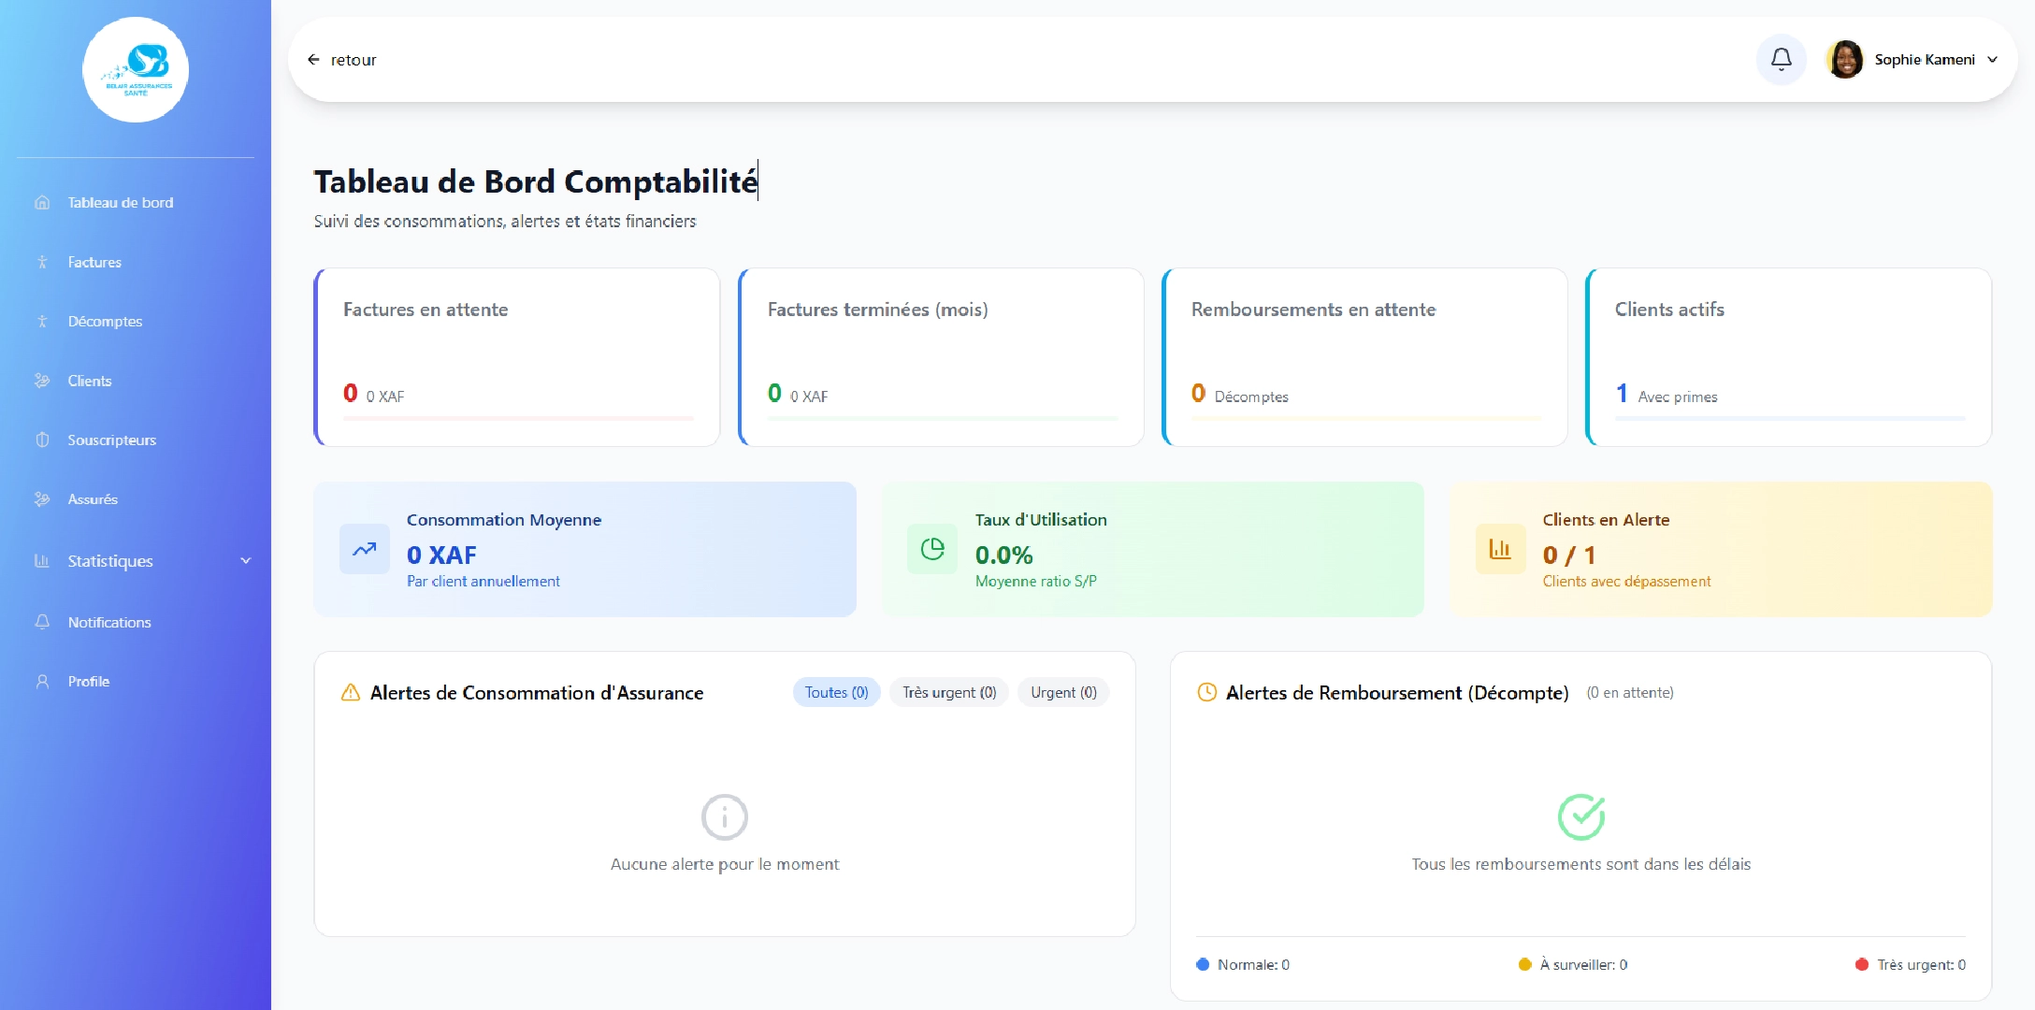This screenshot has width=2035, height=1010.
Task: Click the notifications bell icon
Action: pos(1782,59)
